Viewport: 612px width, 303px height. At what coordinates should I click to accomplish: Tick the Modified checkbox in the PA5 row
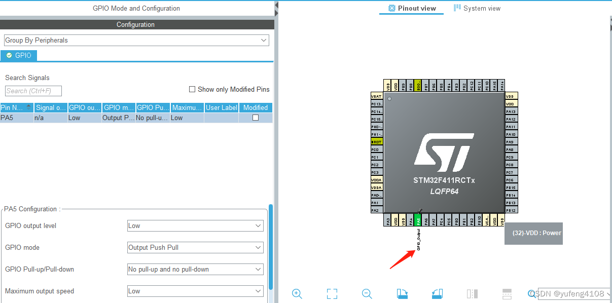click(256, 118)
